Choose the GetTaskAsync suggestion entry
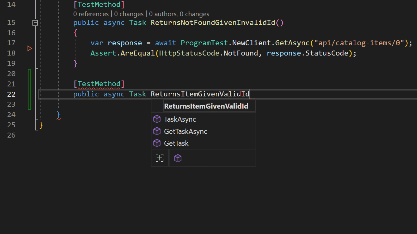This screenshot has width=417, height=234. tap(186, 131)
